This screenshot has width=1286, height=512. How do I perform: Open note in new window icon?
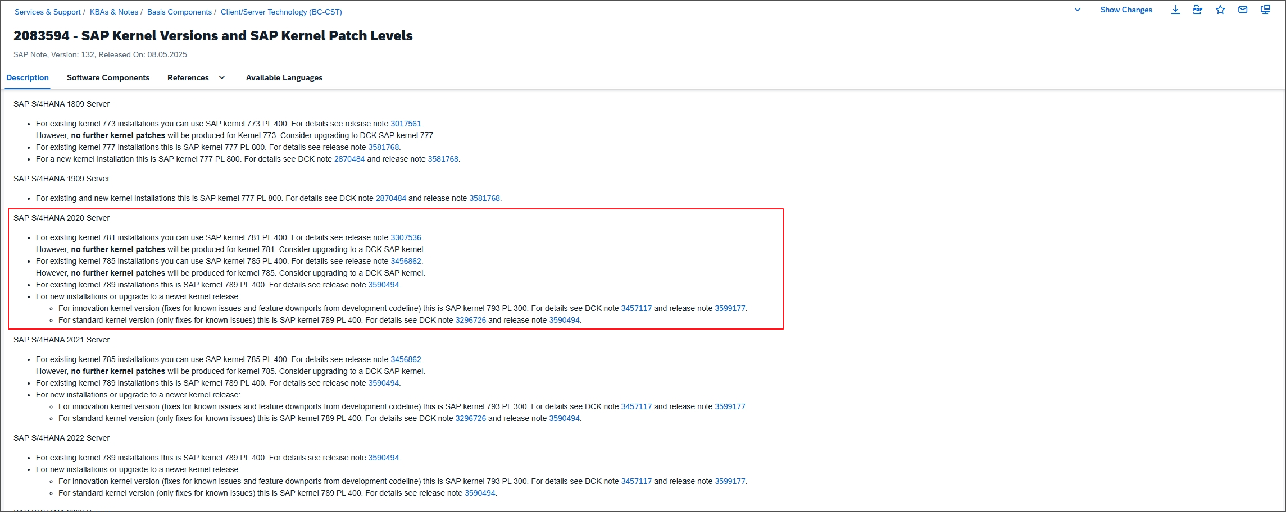click(x=1265, y=10)
